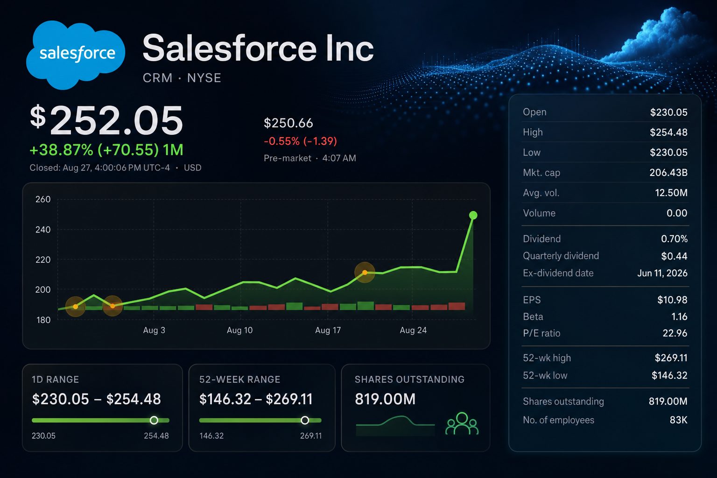This screenshot has height=478, width=717.
Task: Click the -0.55% (-1.39) pre-market change
Action: pyautogui.click(x=300, y=141)
